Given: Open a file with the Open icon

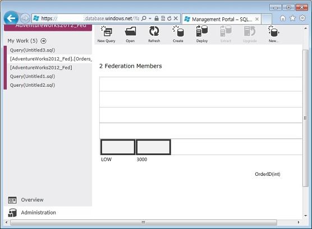Looking at the screenshot, I should click(x=130, y=34).
